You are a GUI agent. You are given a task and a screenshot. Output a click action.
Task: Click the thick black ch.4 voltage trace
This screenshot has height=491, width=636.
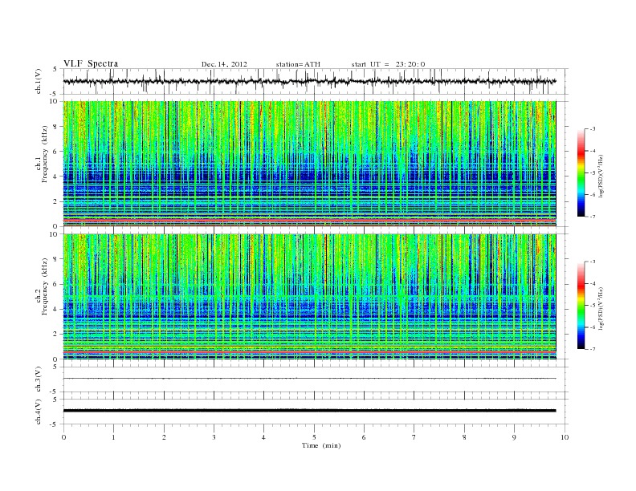309,411
